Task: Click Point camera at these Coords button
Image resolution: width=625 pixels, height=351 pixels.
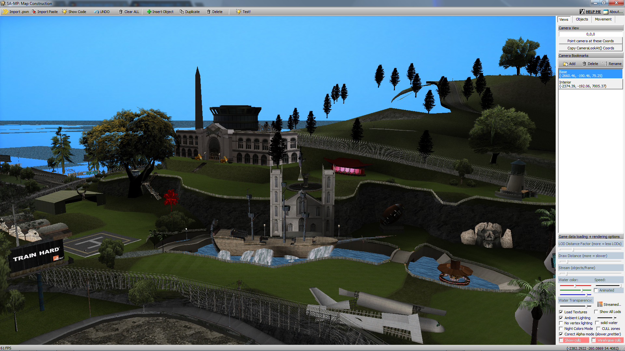Action: tap(590, 41)
